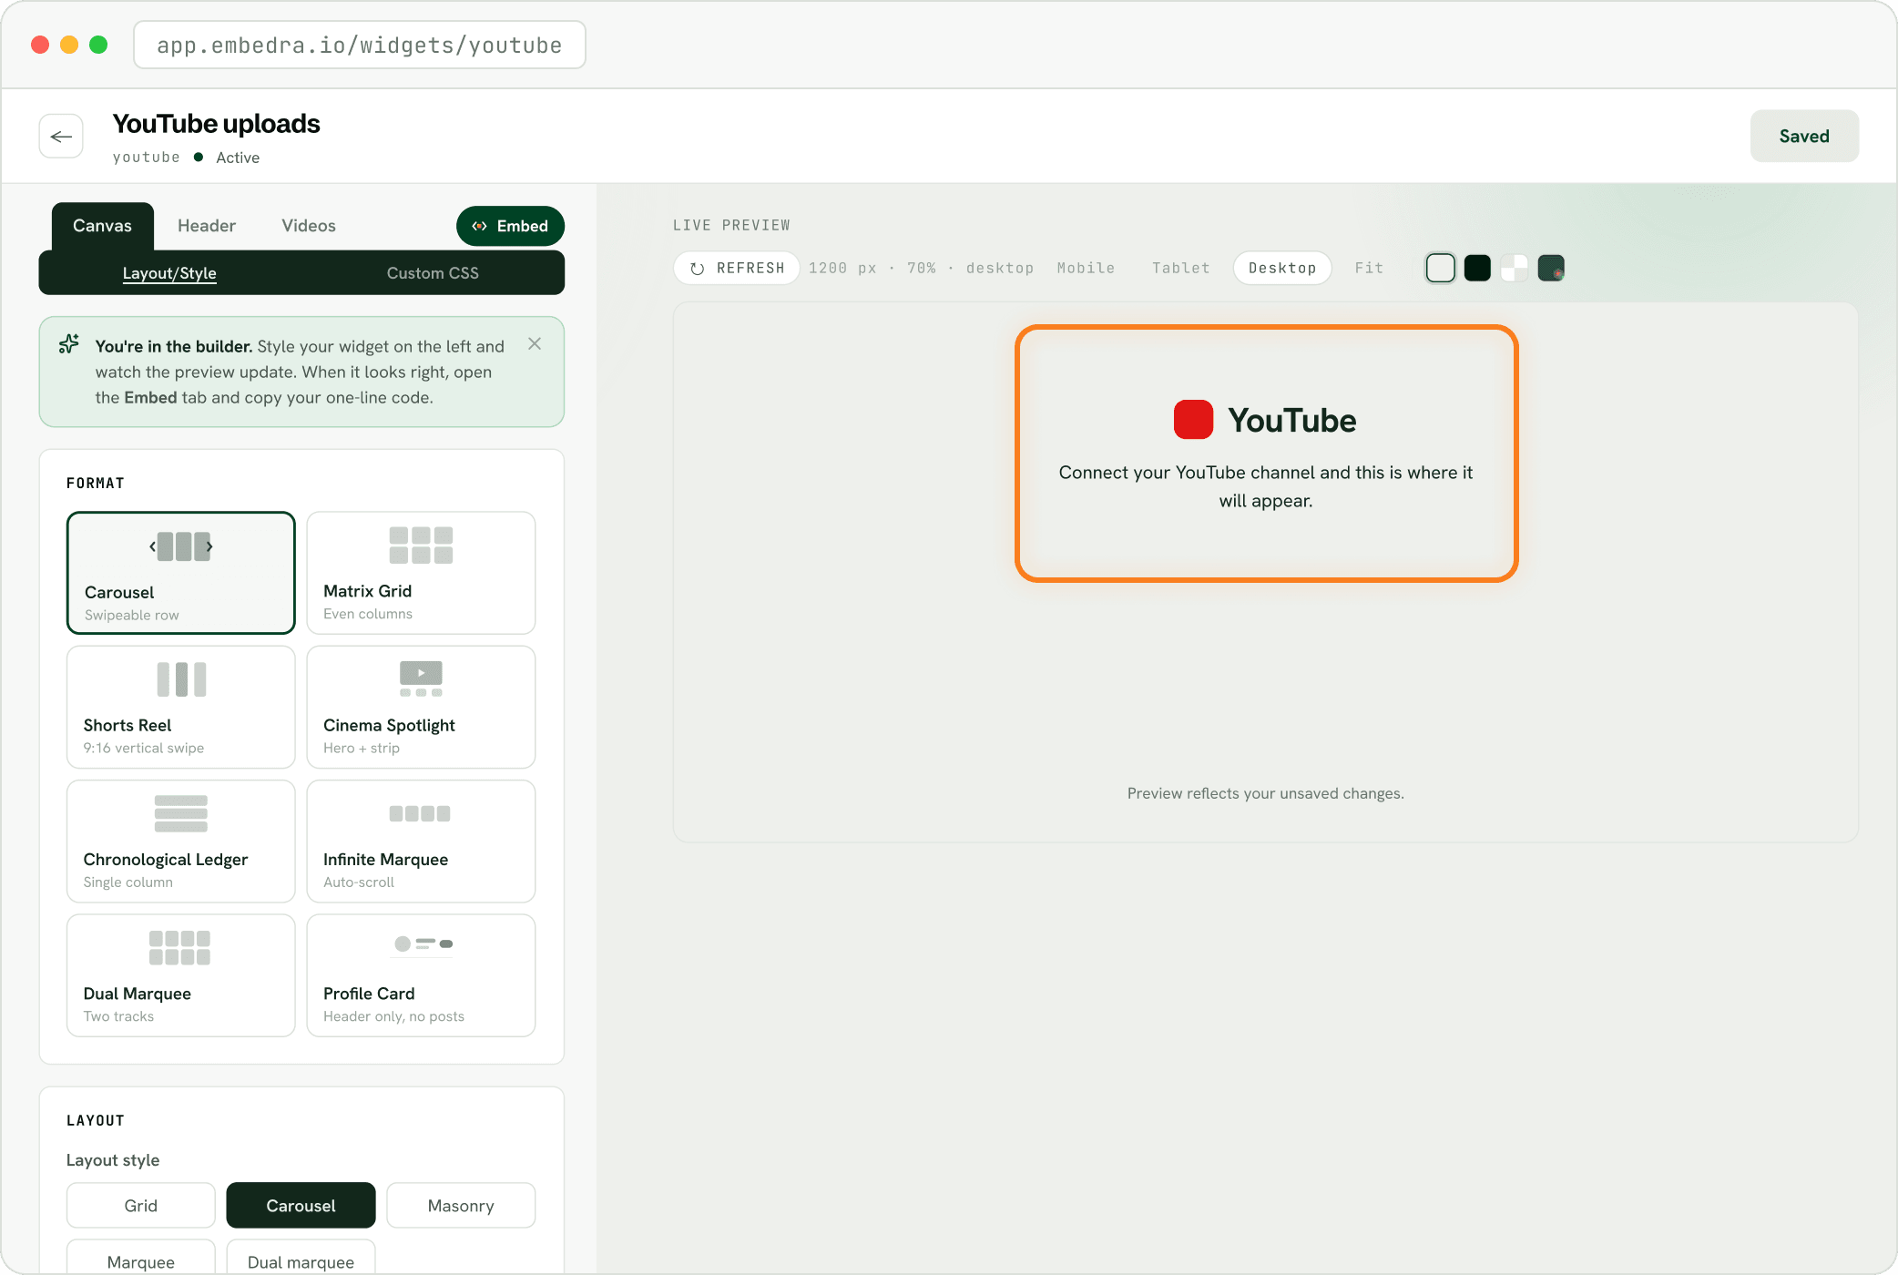1898x1275 pixels.
Task: Click 'Preview reflects your unsaved changes.' text
Action: [1266, 793]
